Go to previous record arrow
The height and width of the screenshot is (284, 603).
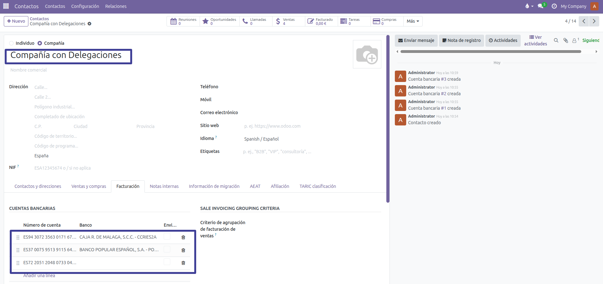tap(584, 21)
